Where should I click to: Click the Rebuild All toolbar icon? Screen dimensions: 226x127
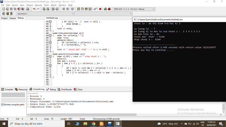point(90,9)
